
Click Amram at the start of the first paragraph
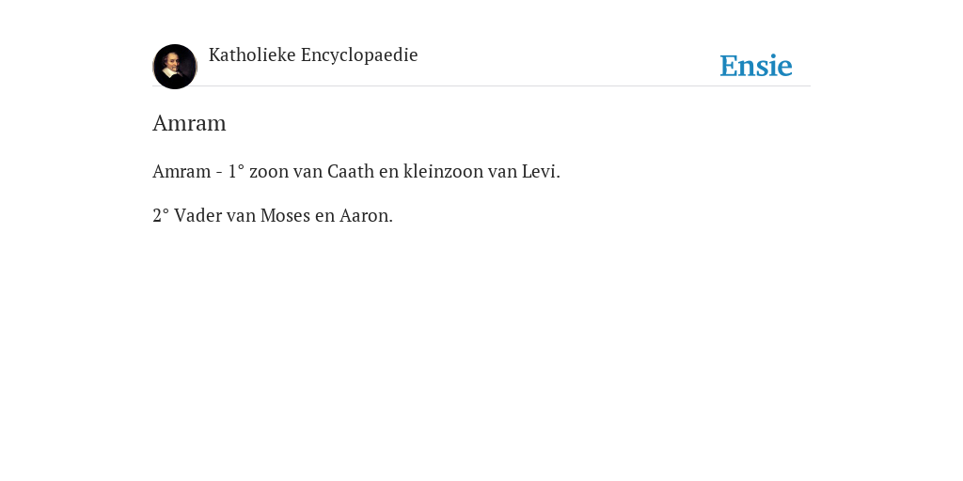[182, 171]
